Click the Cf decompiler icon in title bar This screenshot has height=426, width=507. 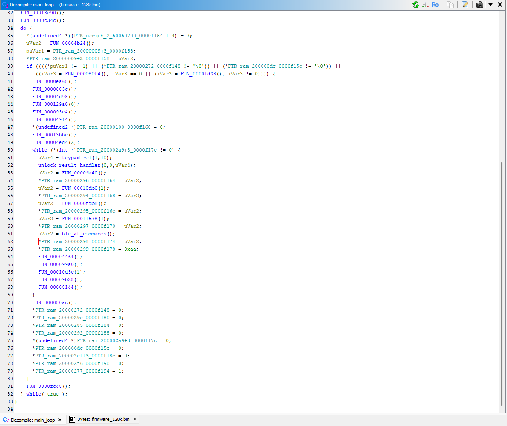5,5
